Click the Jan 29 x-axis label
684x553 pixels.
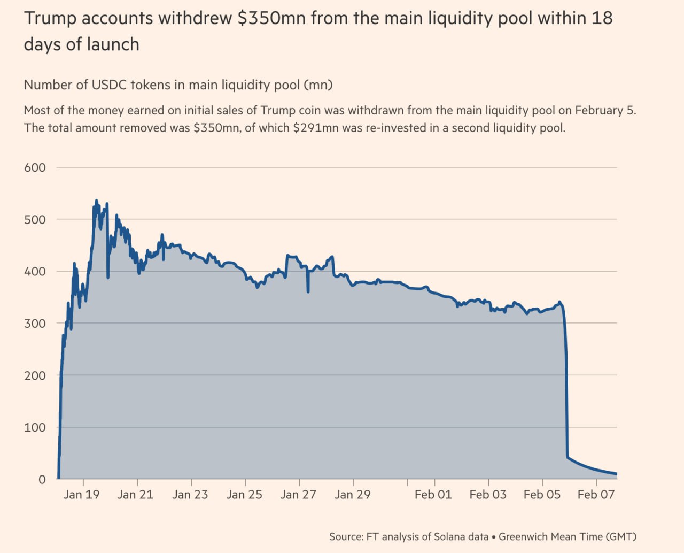click(352, 495)
